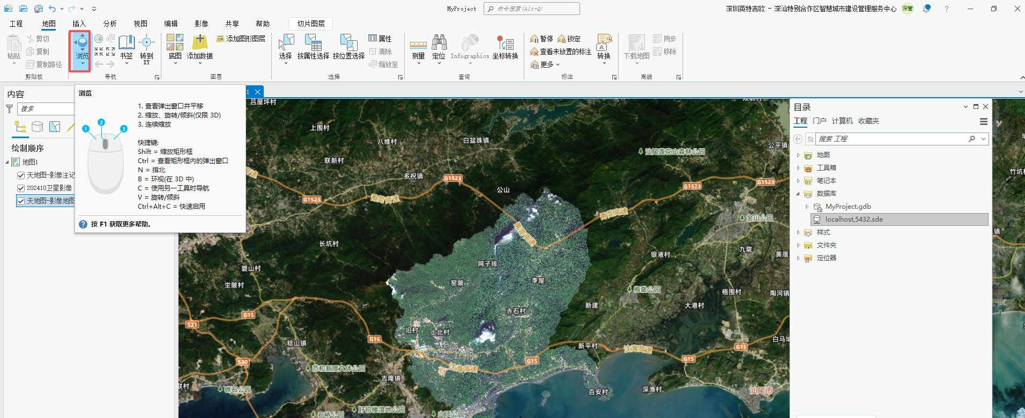1025x418 pixels.
Task: Click the 暂停 pause labeling icon
Action: pos(541,39)
